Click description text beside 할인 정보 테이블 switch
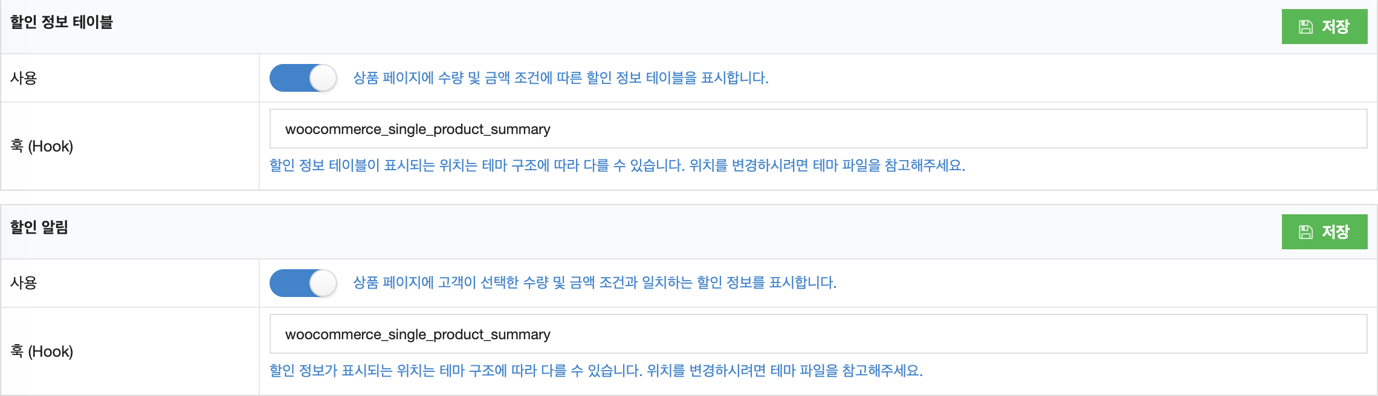This screenshot has height=396, width=1378. point(560,78)
